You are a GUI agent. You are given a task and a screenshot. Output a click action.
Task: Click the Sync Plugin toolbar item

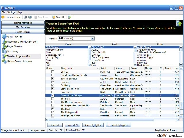click(42, 17)
